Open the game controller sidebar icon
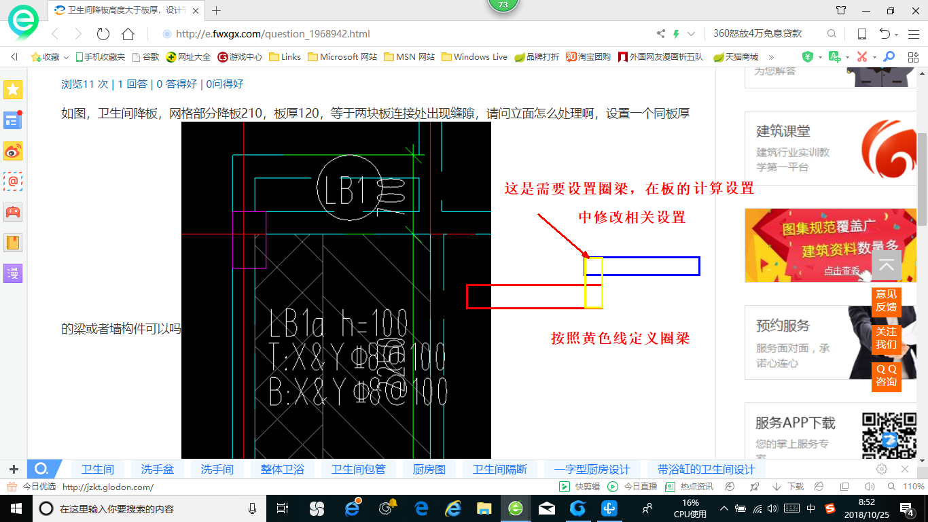 click(x=13, y=212)
